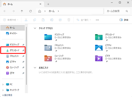Select デスクトップ in the navigation pane
This screenshot has height=97, width=132.
[x=13, y=45]
